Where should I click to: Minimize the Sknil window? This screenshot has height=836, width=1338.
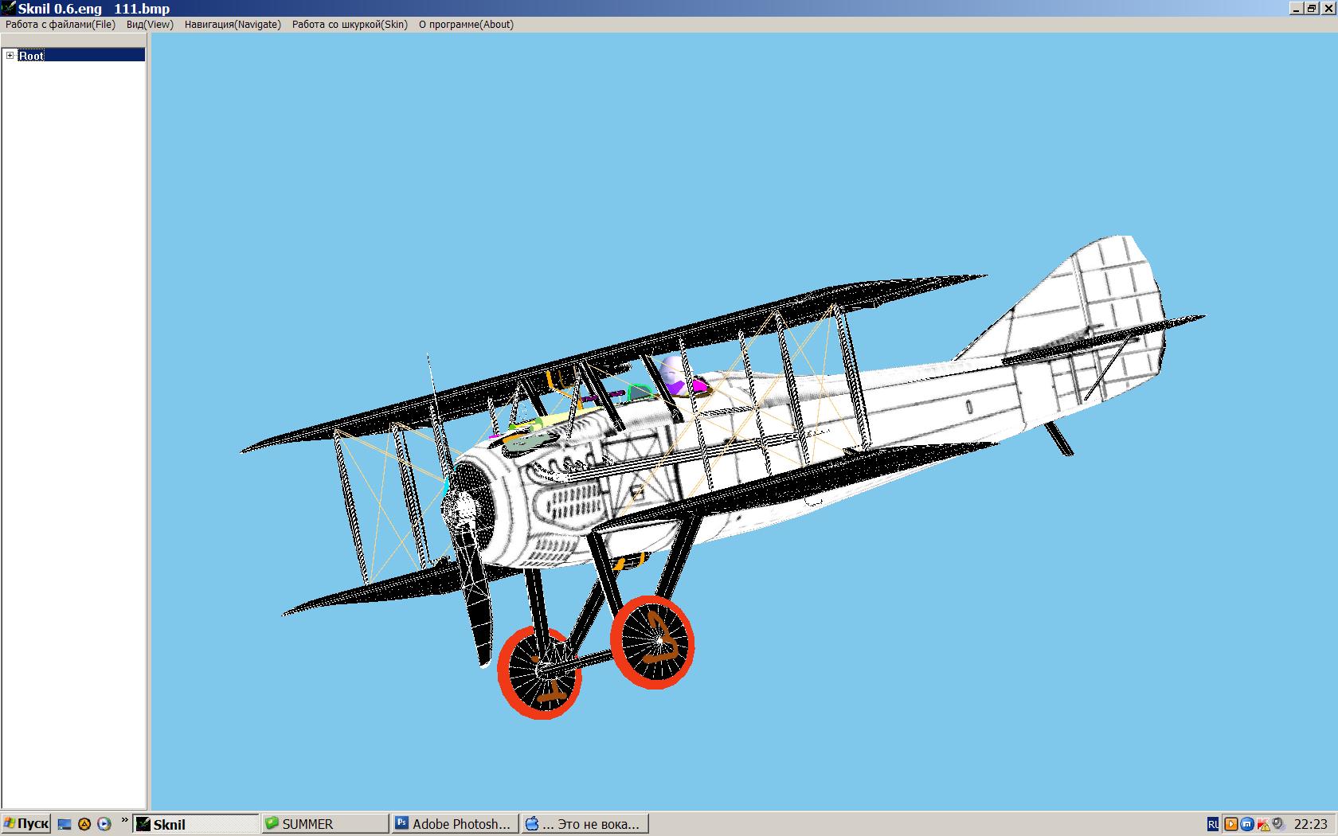click(1297, 9)
